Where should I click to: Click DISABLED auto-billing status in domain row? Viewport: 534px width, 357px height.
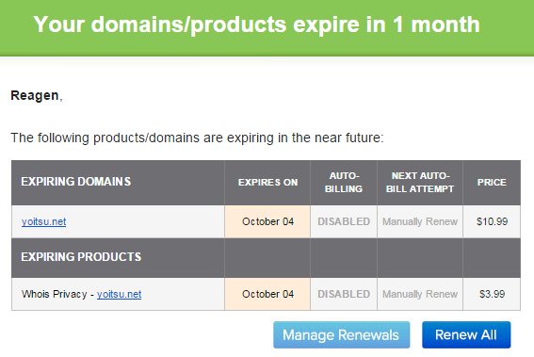click(x=344, y=221)
